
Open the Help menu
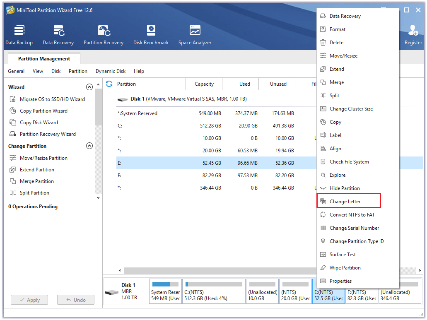point(139,71)
